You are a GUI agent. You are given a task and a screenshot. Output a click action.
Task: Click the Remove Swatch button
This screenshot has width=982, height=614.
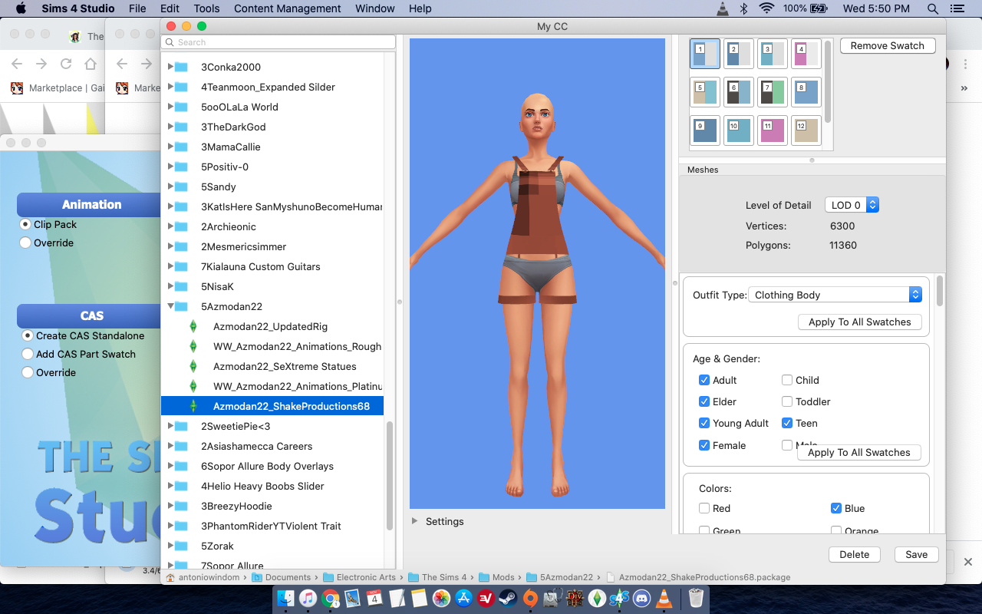[888, 45]
